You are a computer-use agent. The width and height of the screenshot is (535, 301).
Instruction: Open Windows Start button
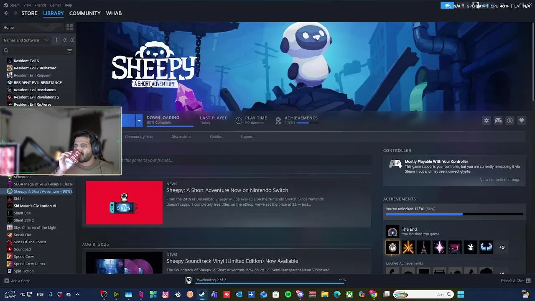[461, 295]
